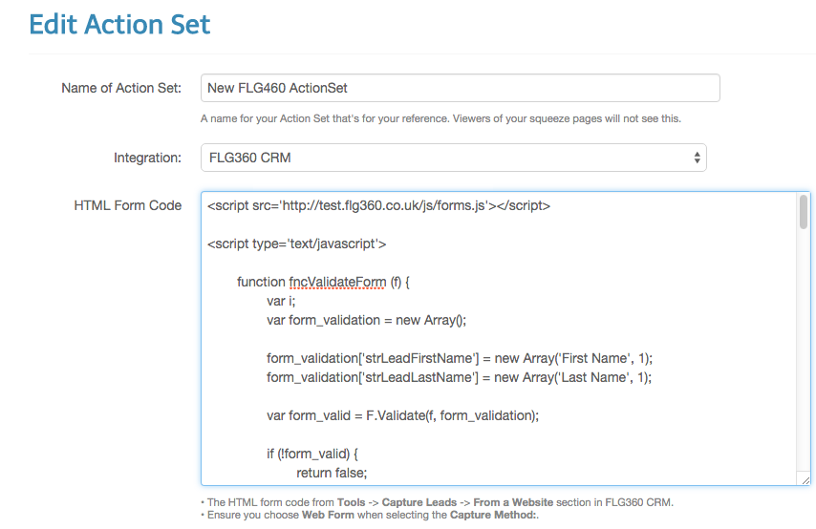Click the 'Capture Leads' hint text
Screen dimensions: 816x529
[419, 502]
